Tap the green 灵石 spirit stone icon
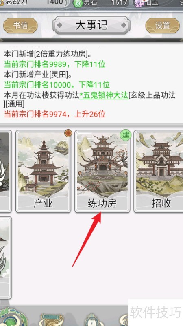 tap(78, 3)
